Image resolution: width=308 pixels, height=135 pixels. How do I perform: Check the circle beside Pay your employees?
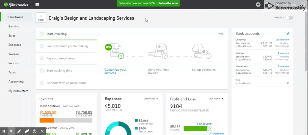42,58
